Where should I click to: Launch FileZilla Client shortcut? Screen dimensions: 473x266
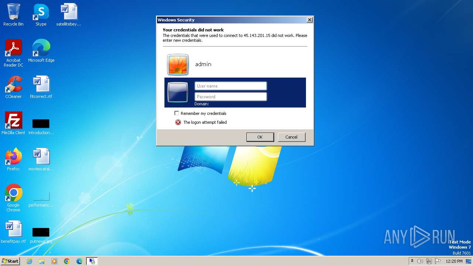point(13,123)
